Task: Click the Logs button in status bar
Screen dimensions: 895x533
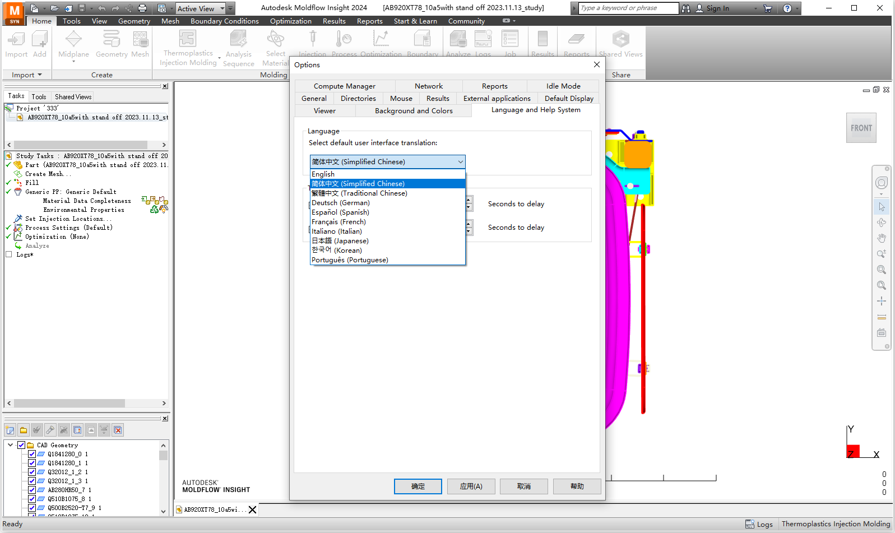Action: (759, 525)
